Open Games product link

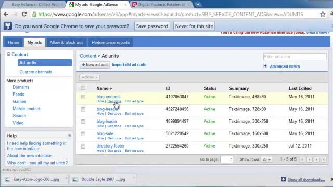[x=19, y=101]
